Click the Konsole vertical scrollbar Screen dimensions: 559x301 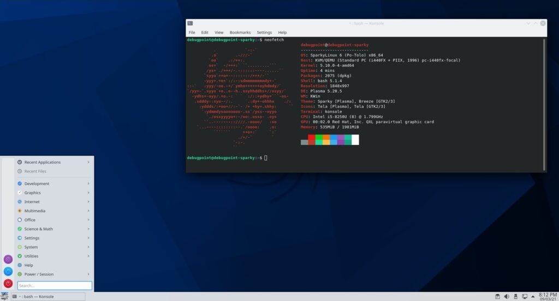pyautogui.click(x=544, y=105)
